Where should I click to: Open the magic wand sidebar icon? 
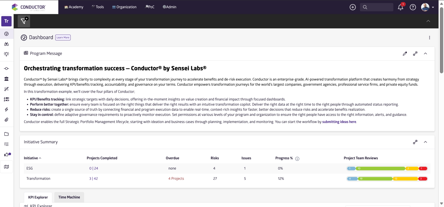point(6,89)
